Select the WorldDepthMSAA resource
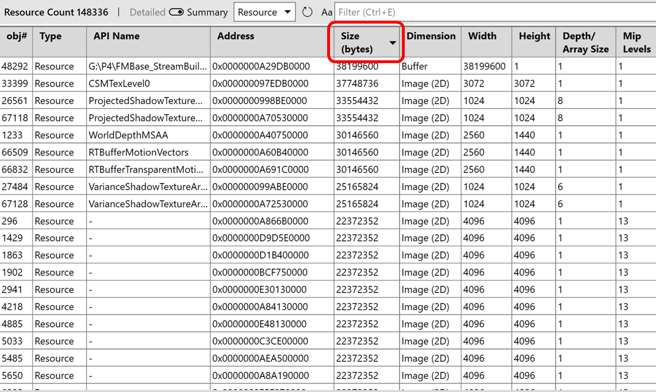The height and width of the screenshot is (392, 656). coord(128,135)
